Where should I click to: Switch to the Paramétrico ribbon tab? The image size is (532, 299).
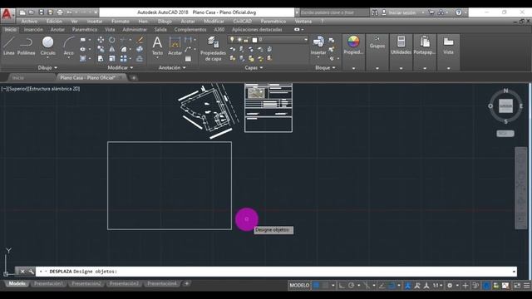[85, 30]
